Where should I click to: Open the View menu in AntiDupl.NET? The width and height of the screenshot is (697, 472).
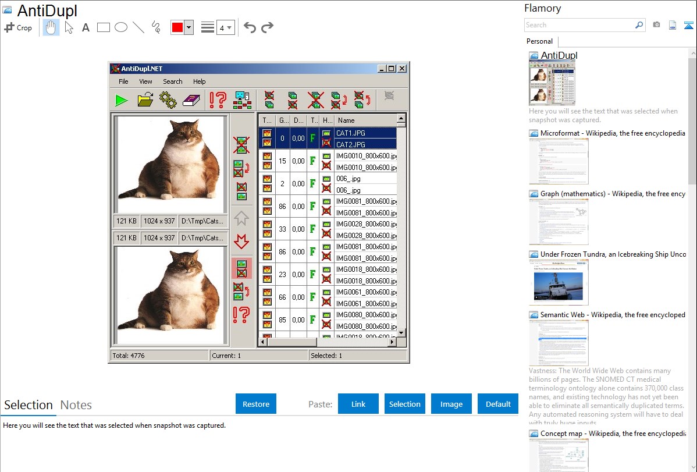coord(145,81)
